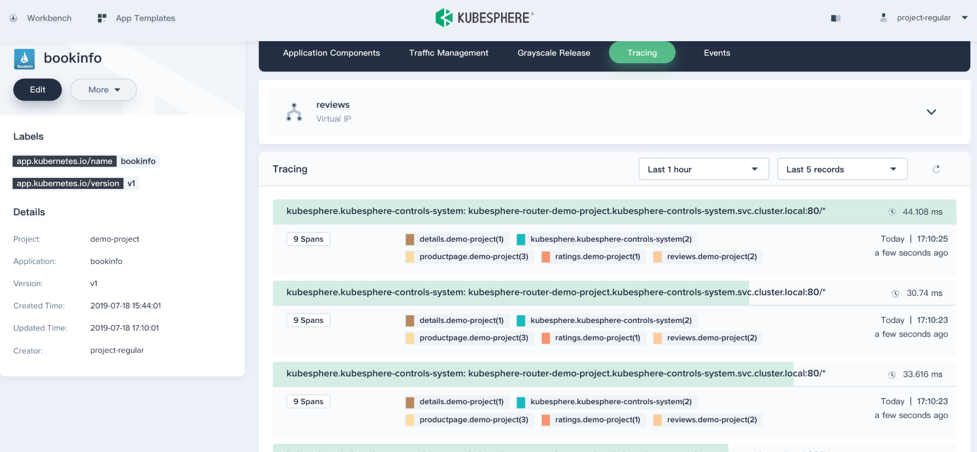Screen dimensions: 977x452
Task: Click the reviews service name
Action: [333, 105]
